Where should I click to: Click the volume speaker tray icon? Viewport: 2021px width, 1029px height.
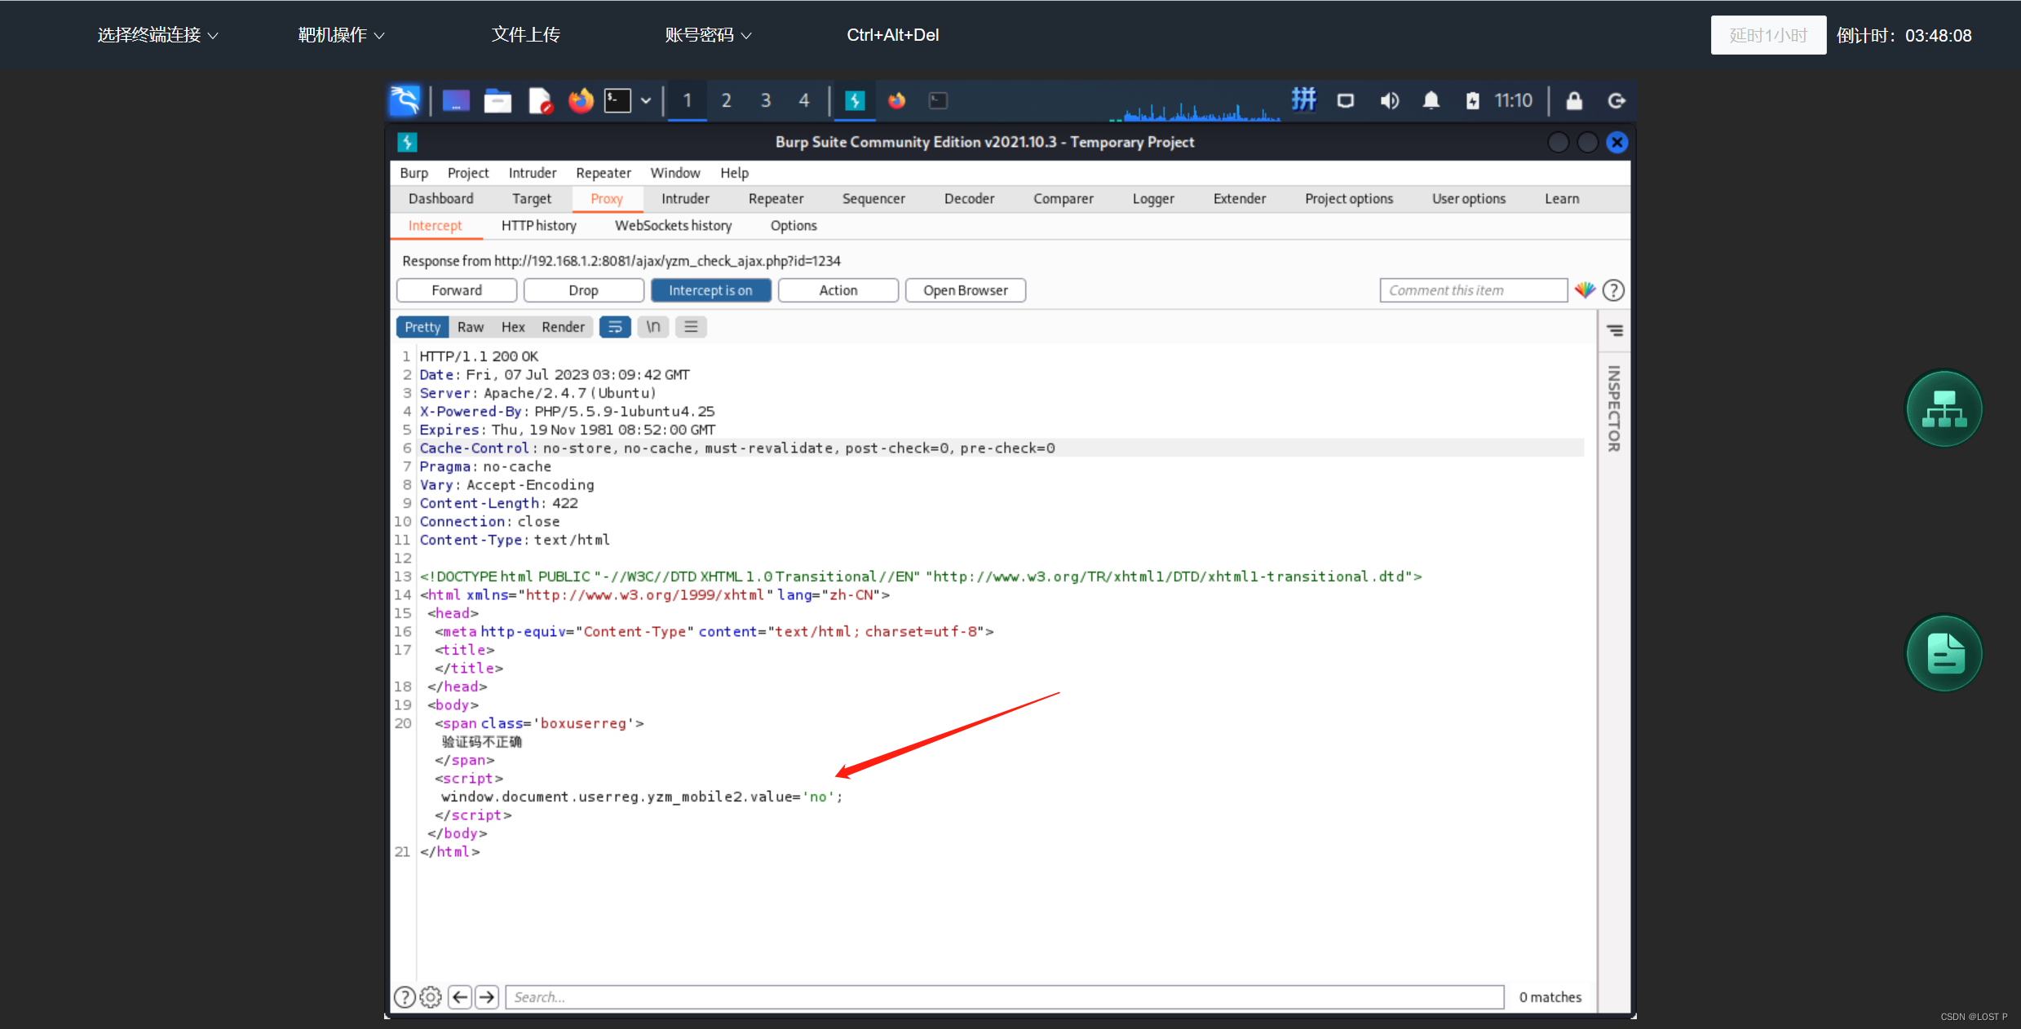pyautogui.click(x=1389, y=100)
